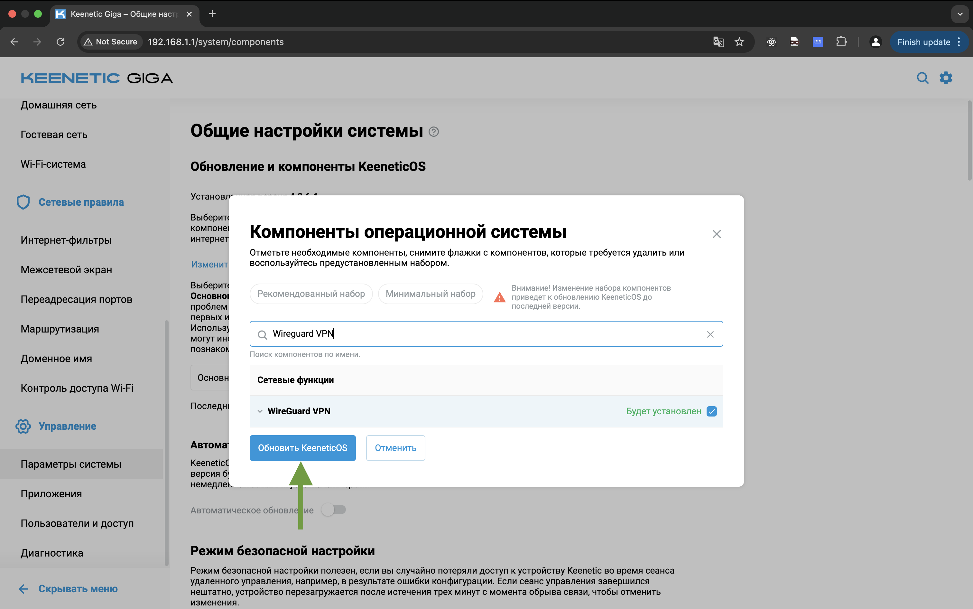Collapse the WireGuard VPN component entry
This screenshot has height=609, width=973.
(x=260, y=411)
